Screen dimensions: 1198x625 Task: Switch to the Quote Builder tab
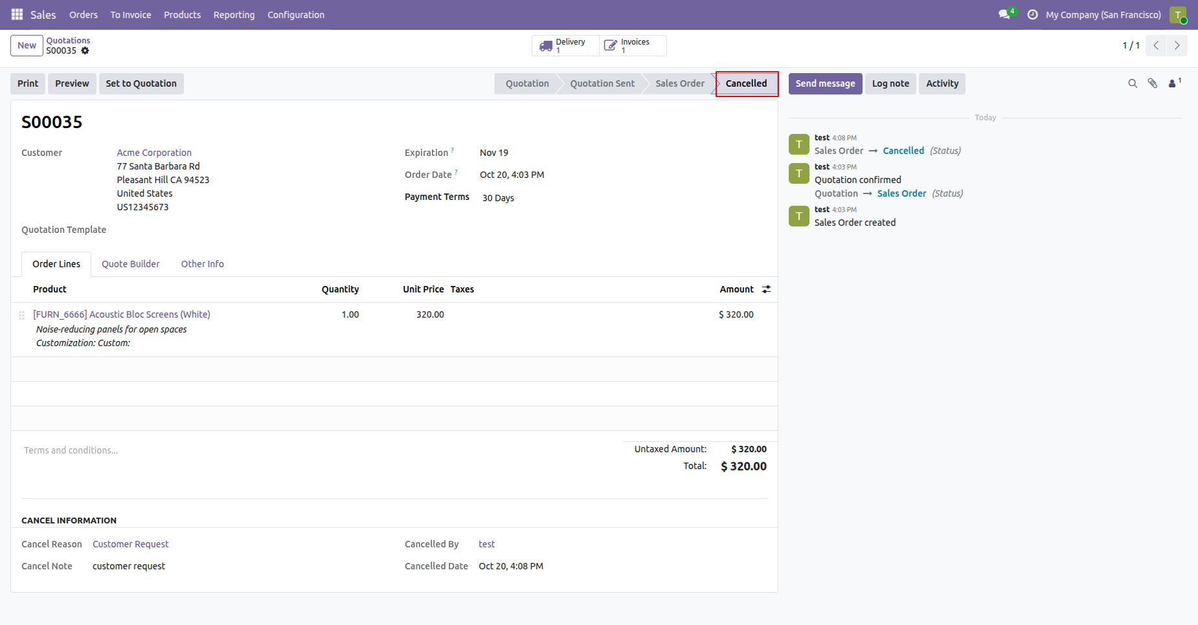pyautogui.click(x=131, y=264)
